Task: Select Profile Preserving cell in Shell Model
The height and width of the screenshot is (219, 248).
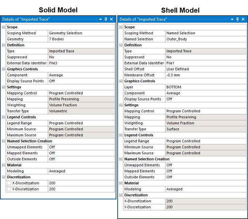Action: point(206,117)
